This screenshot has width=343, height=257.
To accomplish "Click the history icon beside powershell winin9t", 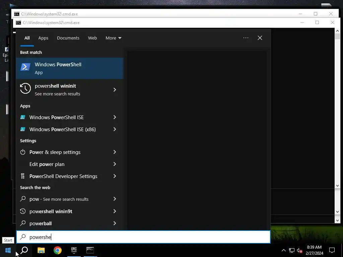I will [23, 211].
